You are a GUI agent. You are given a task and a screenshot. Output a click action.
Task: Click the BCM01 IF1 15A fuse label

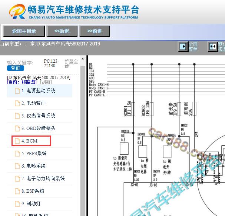pos(127,109)
